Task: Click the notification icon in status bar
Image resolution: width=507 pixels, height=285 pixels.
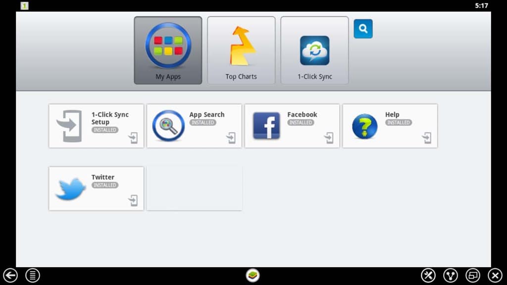Action: 25,6
